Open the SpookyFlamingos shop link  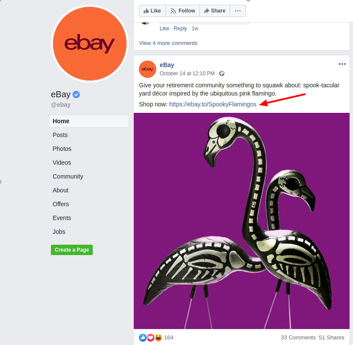pos(213,104)
